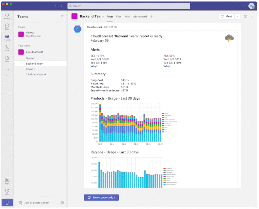The width and height of the screenshot is (259, 209).
Task: Open the Chat icon in sidebar
Action: pos(7,27)
